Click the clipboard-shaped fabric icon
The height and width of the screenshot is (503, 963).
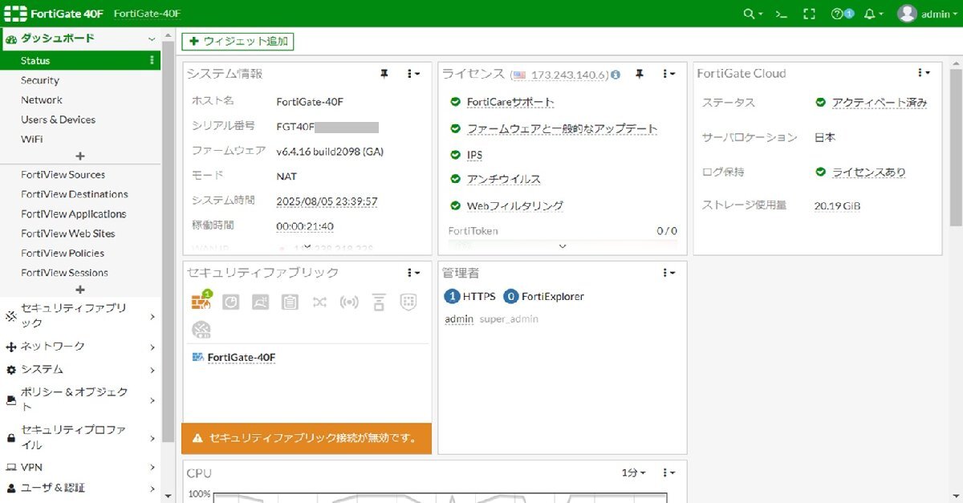[290, 302]
